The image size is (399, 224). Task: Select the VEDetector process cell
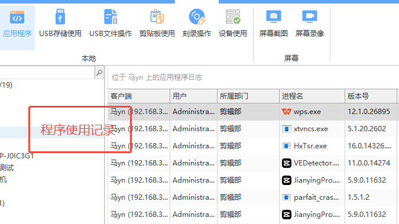pos(312,163)
